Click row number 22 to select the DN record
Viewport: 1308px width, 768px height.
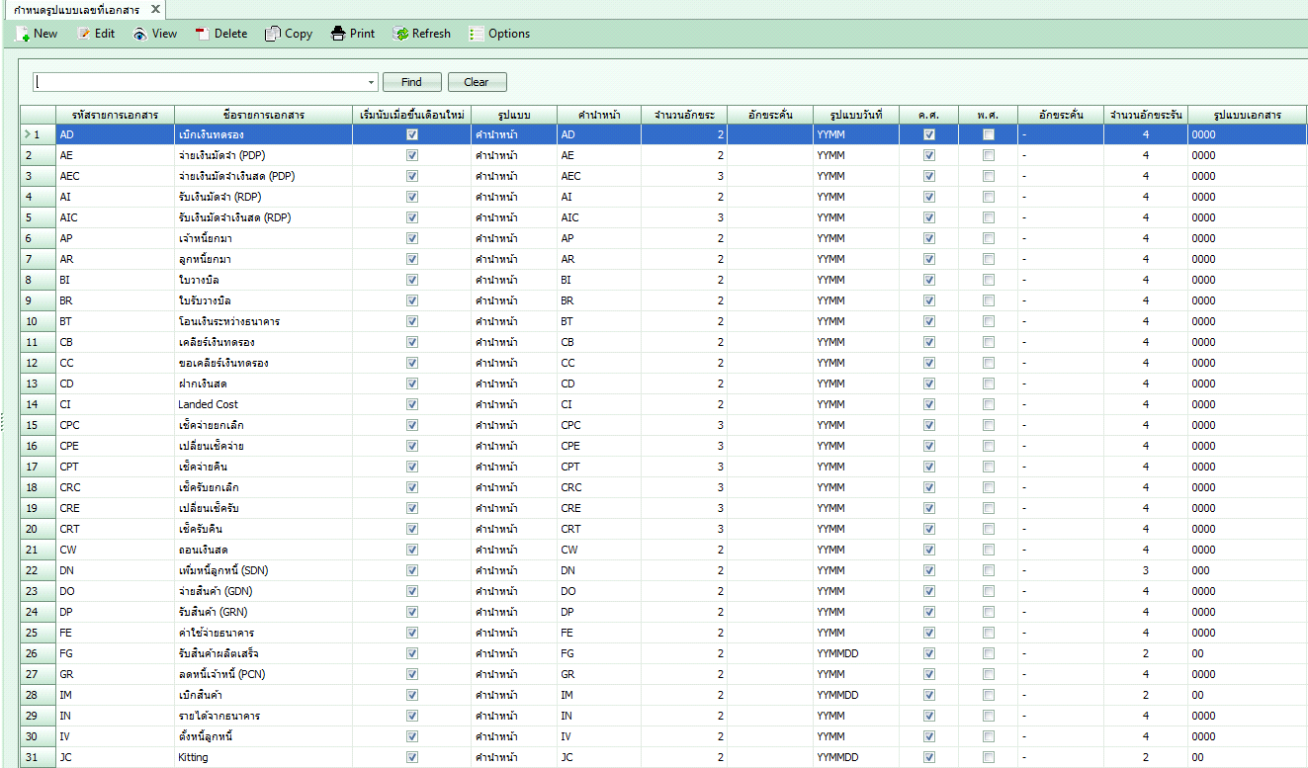click(37, 569)
